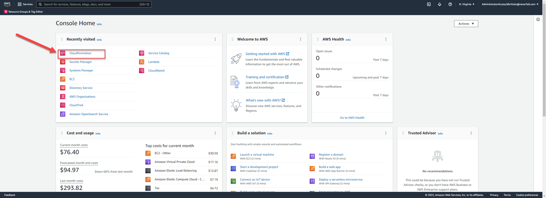Open Deploy a serverless microservice wizard
Screen dimensions: 546x198
click(x=341, y=180)
